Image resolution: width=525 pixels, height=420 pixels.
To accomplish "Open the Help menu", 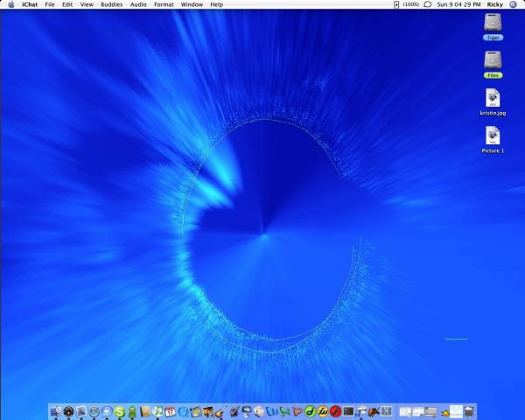I will [x=217, y=4].
